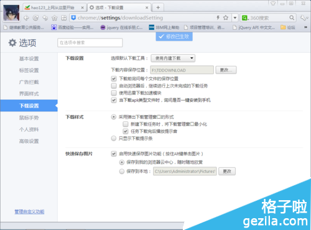The height and width of the screenshot is (230, 311).
Task: Click the settings gear icon beside 选项
Action: pyautogui.click(x=12, y=43)
